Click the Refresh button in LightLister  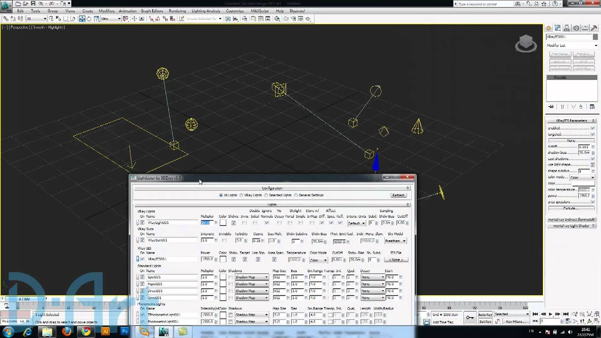(399, 195)
